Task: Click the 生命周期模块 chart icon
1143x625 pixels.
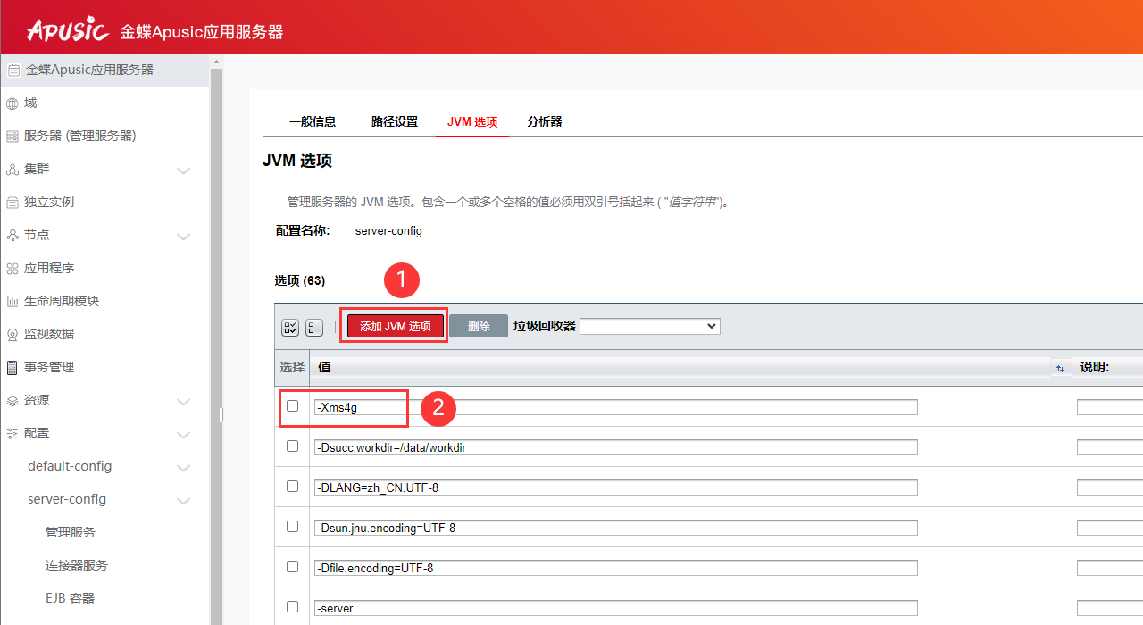Action: [14, 301]
